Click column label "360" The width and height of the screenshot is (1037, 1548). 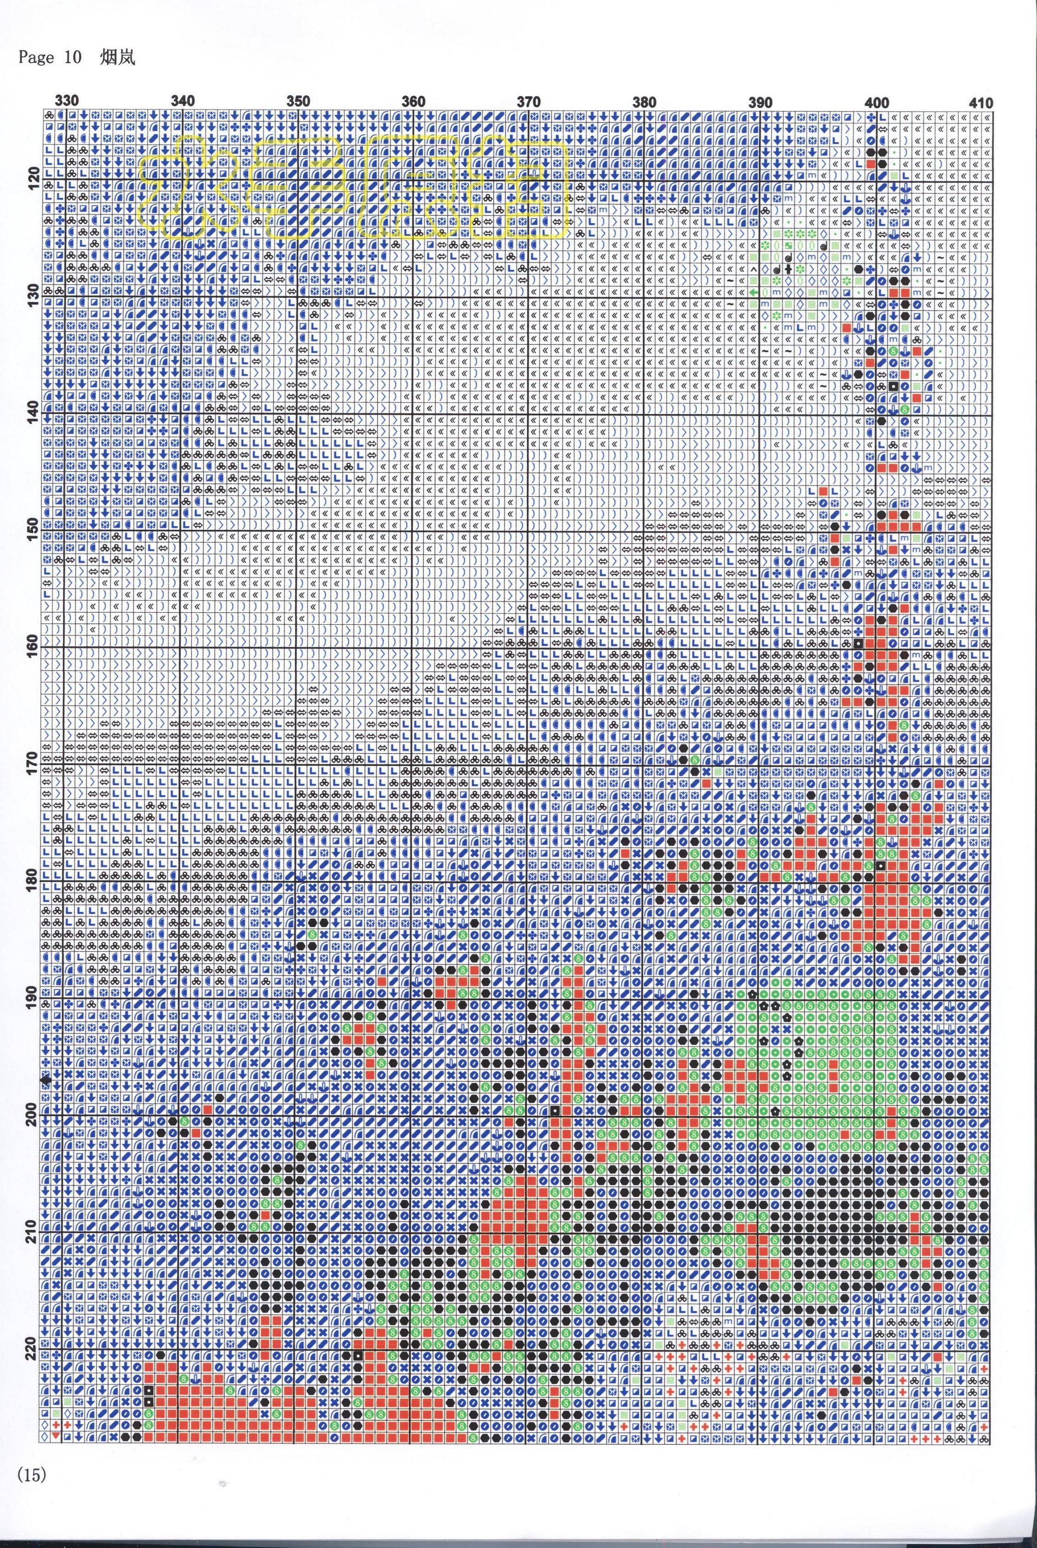(414, 101)
